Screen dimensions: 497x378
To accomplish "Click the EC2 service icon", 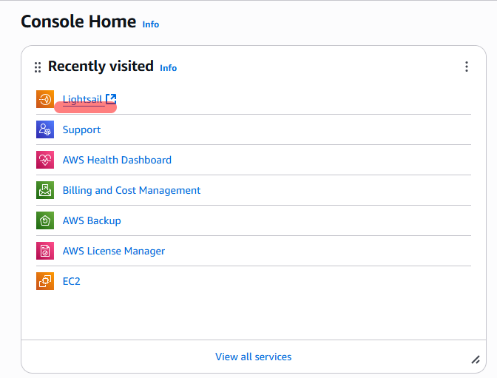I will point(45,281).
